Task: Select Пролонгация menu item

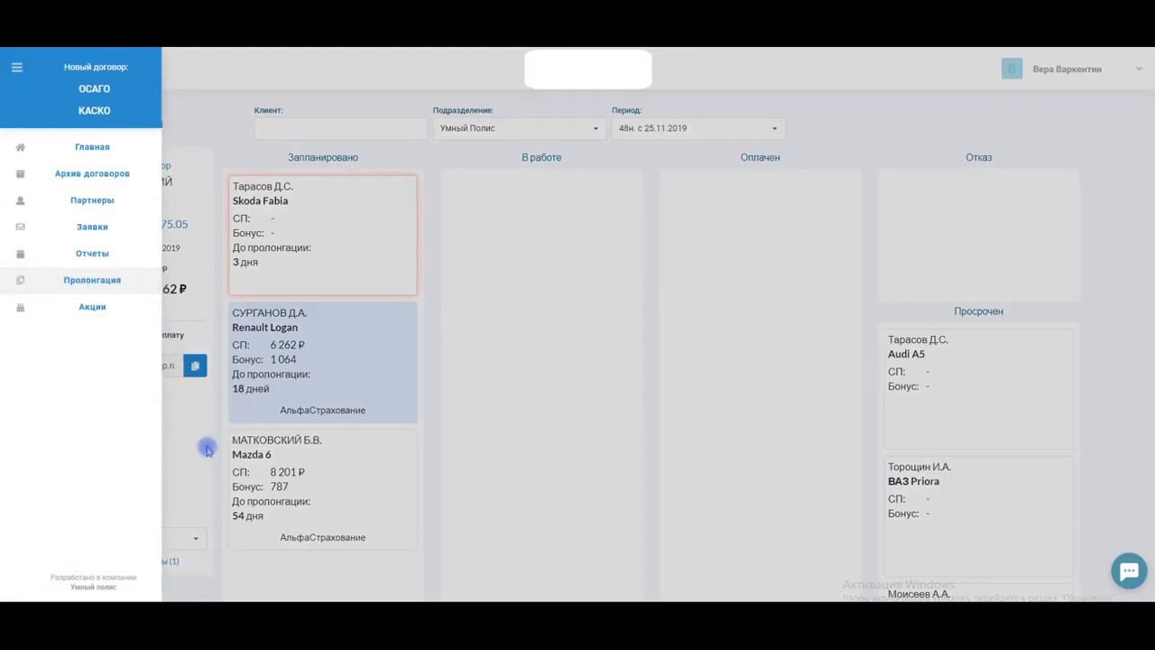Action: click(x=92, y=280)
